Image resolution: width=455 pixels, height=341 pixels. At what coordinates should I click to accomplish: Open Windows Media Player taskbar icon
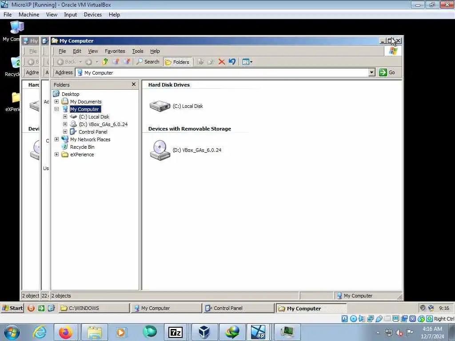(x=121, y=332)
